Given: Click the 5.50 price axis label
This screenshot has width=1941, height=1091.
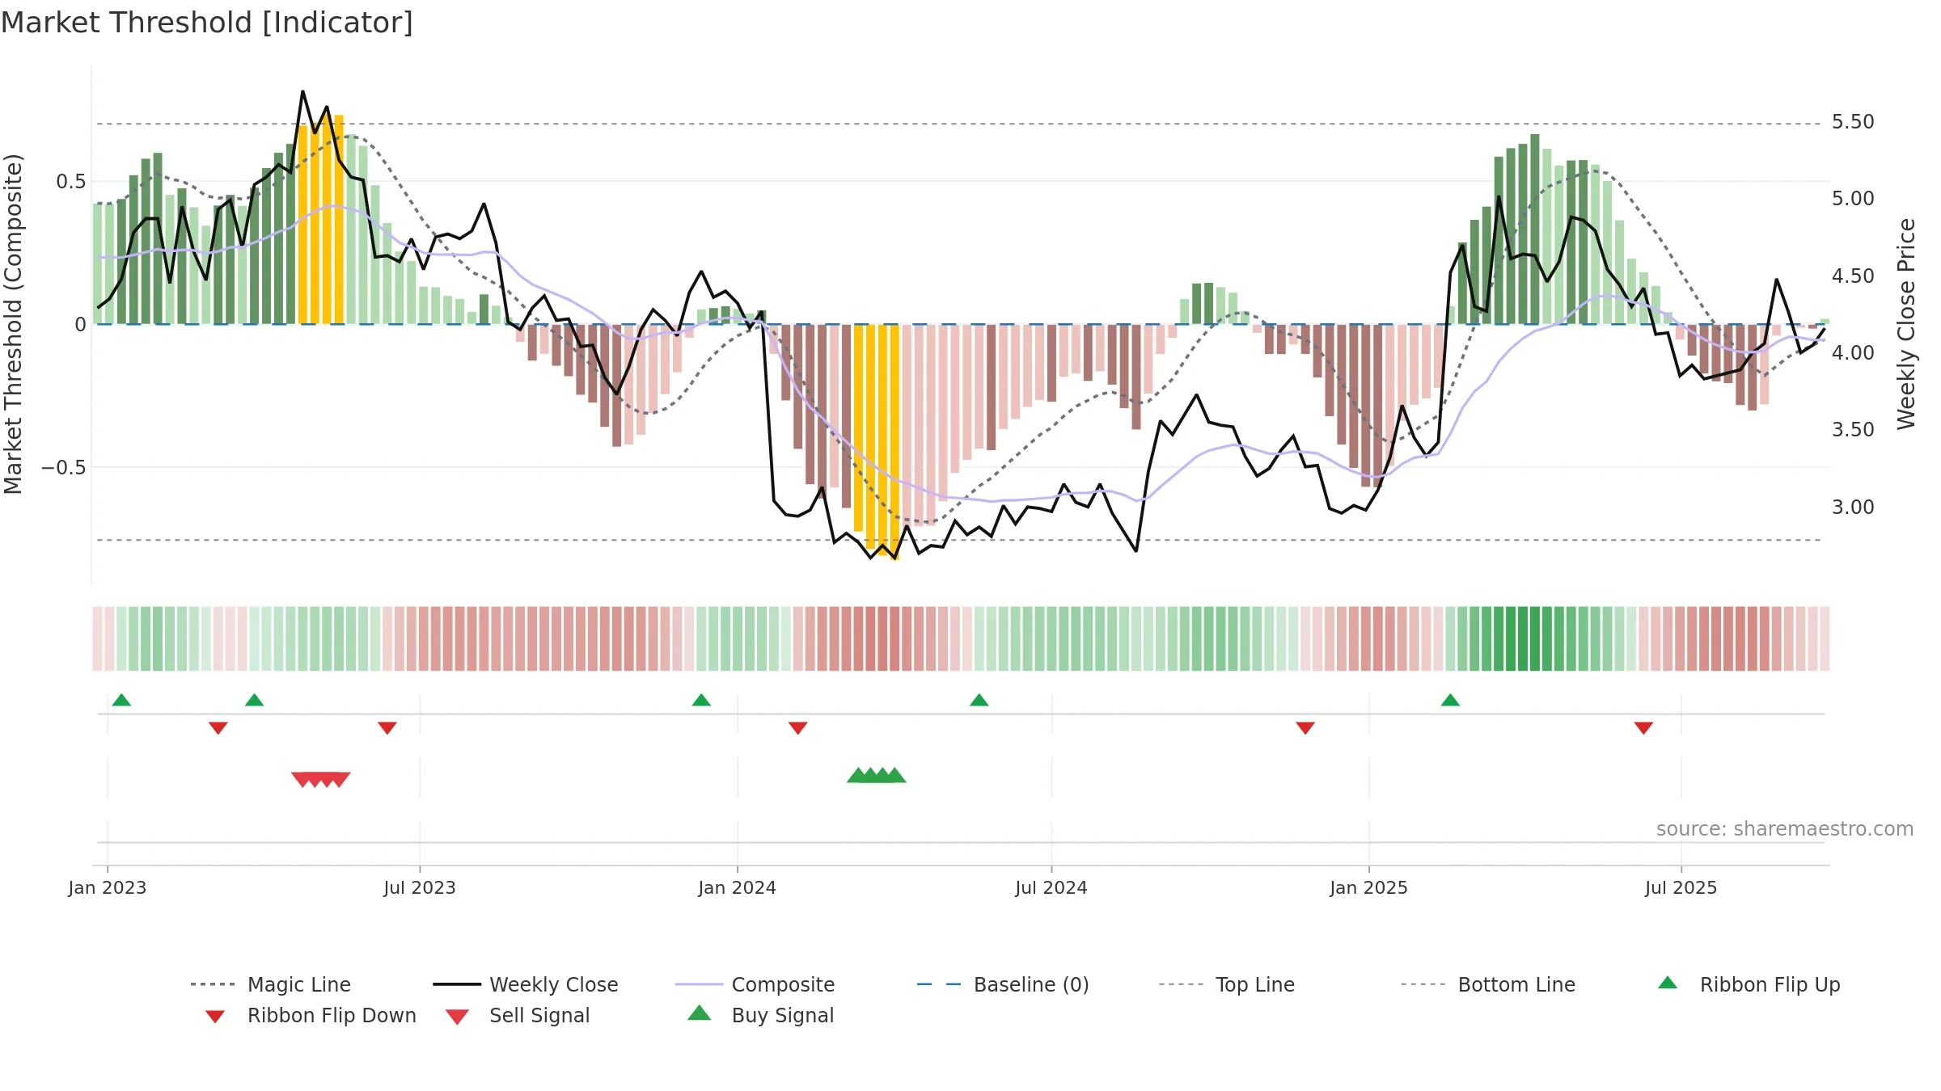Looking at the screenshot, I should pyautogui.click(x=1853, y=122).
